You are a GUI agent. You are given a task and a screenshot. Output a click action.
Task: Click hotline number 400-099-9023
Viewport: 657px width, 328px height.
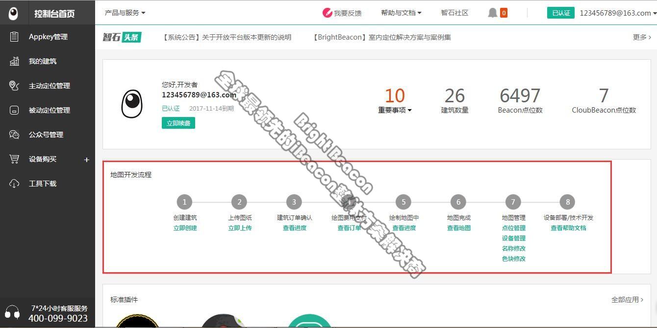(x=58, y=319)
